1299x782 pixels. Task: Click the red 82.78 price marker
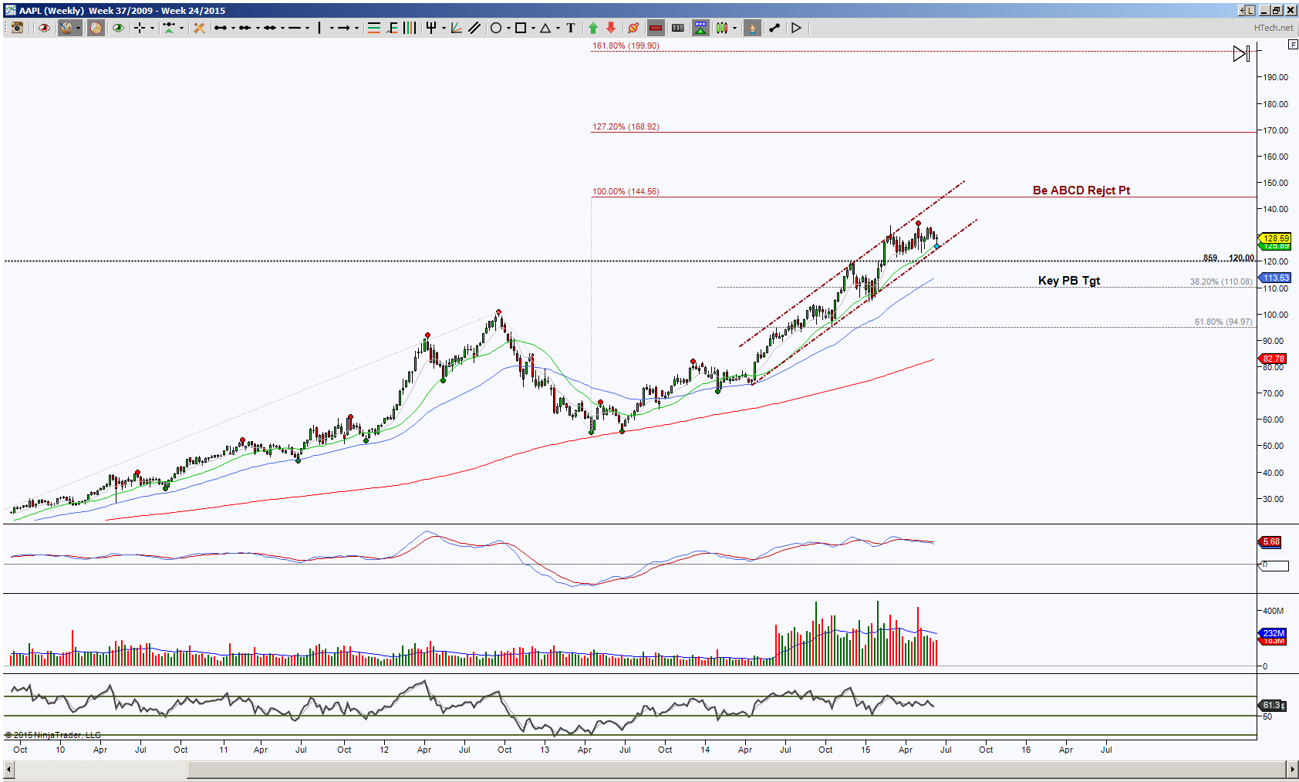click(x=1274, y=359)
